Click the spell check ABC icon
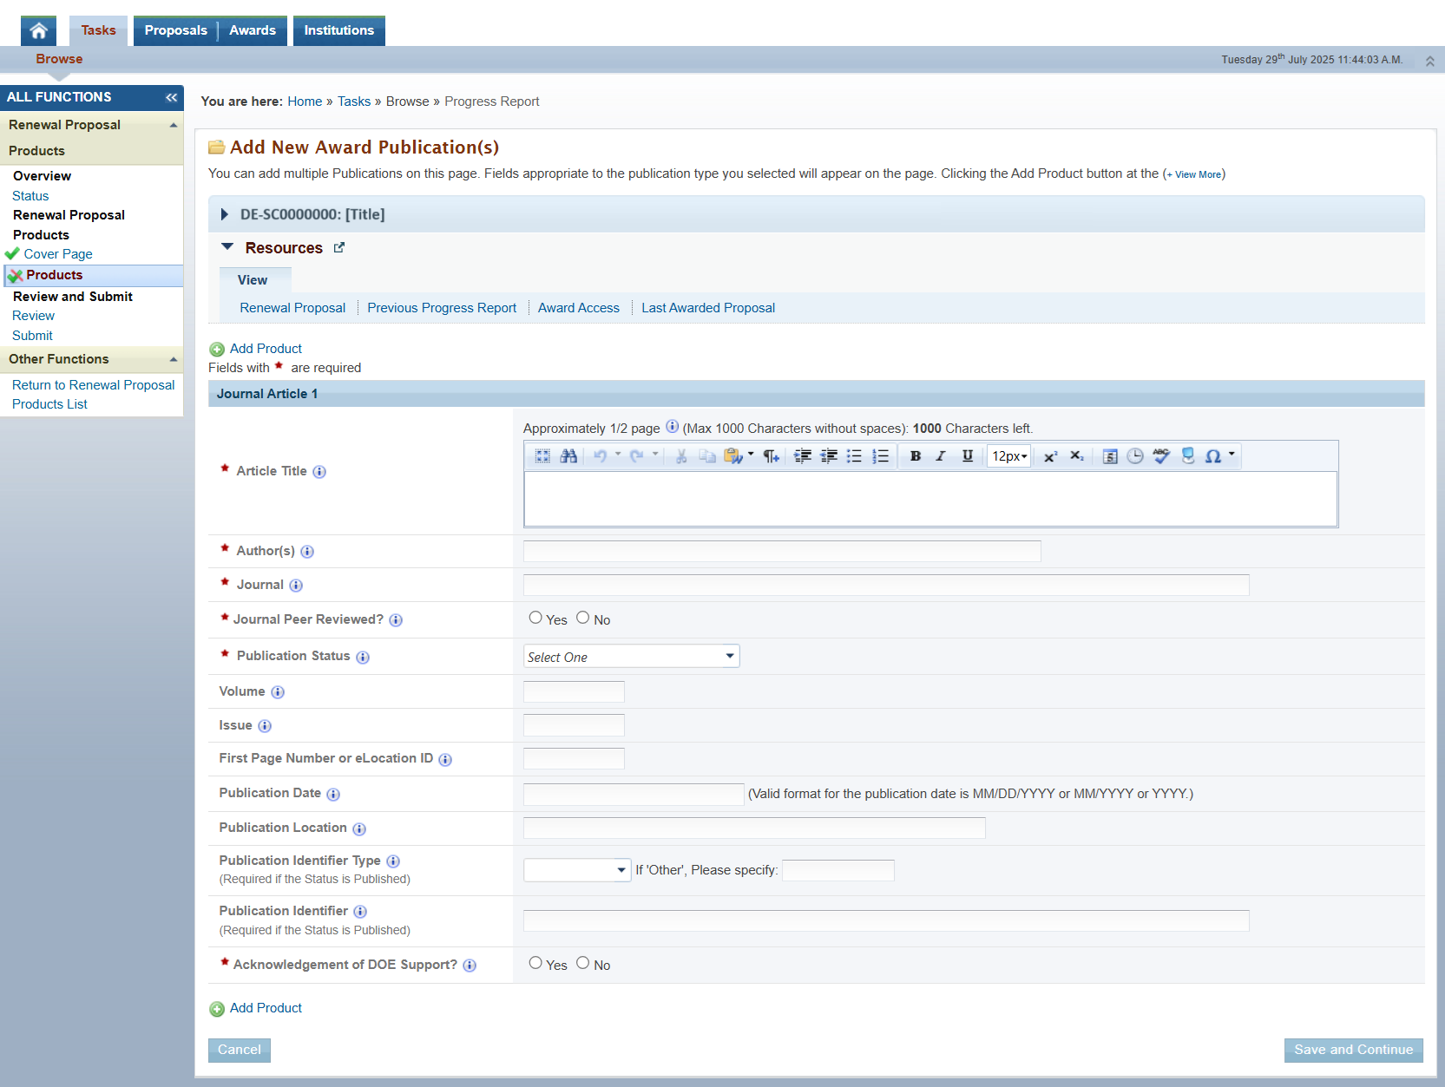The width and height of the screenshot is (1445, 1087). [x=1161, y=456]
